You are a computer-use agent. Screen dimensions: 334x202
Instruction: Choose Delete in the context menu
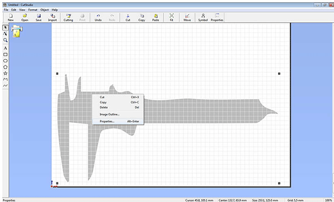[x=118, y=107]
